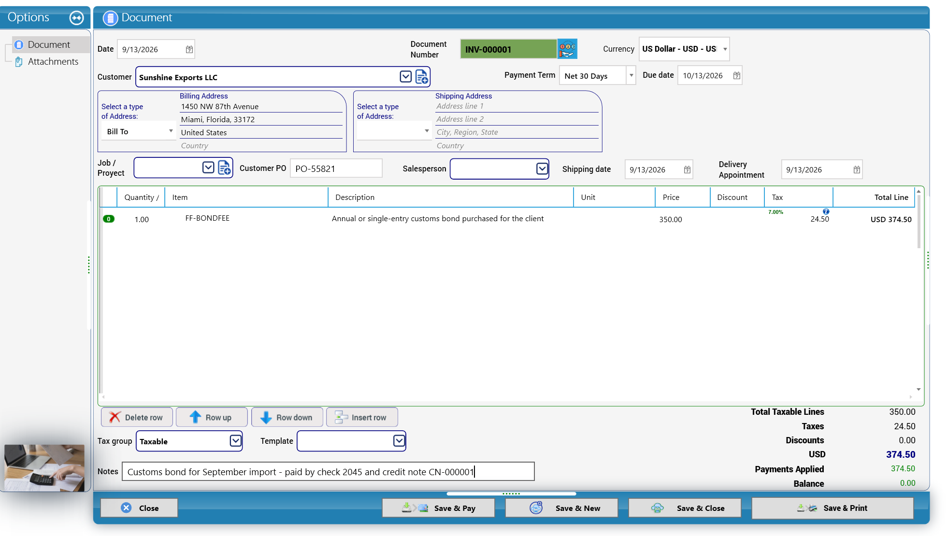Image resolution: width=947 pixels, height=536 pixels.
Task: Select Attachments in Options tree
Action: tap(53, 61)
